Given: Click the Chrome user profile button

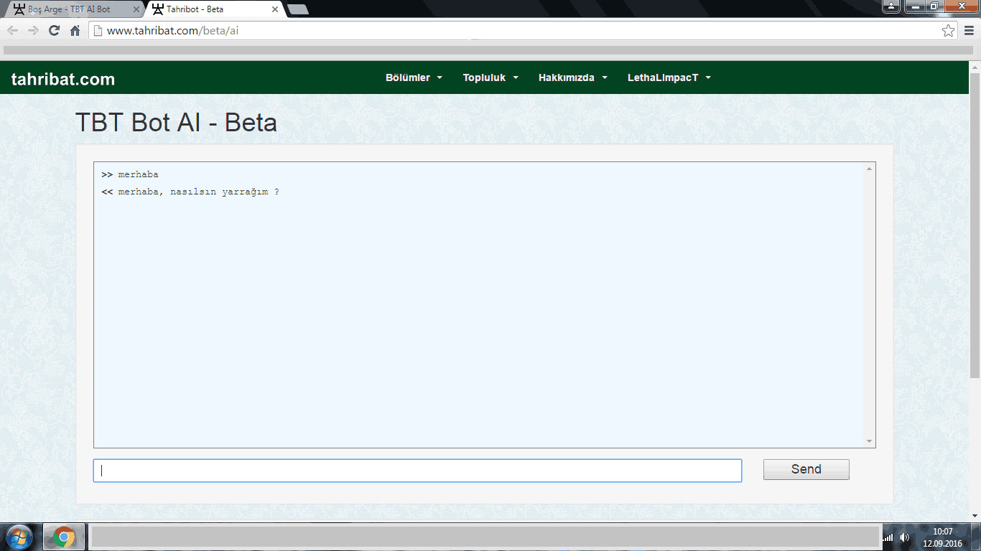Looking at the screenshot, I should pyautogui.click(x=891, y=6).
